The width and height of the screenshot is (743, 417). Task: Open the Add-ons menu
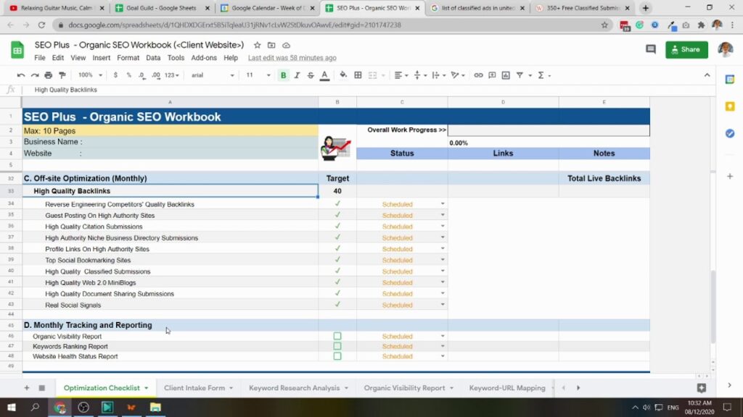[x=204, y=58]
